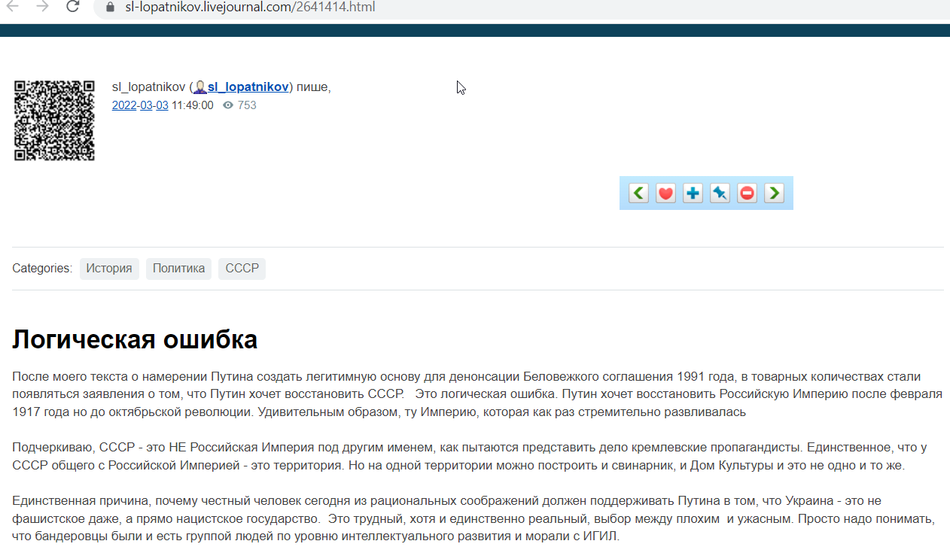Reload the page with refresh icon
The height and width of the screenshot is (553, 950).
72,7
